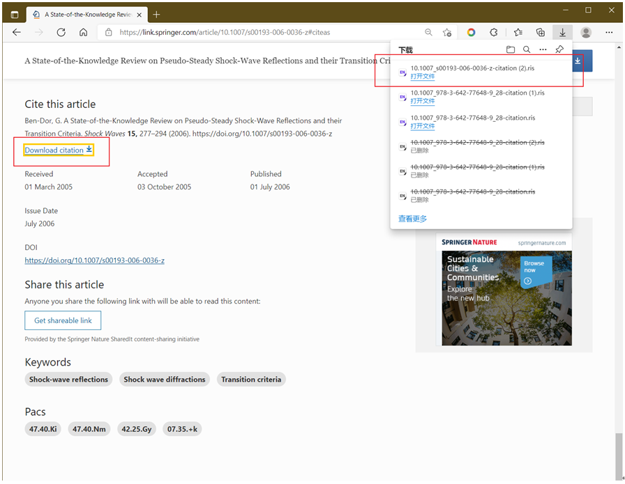Open the DOI link 10.1007/s00193-006-0036-z
The height and width of the screenshot is (484, 625).
(94, 260)
